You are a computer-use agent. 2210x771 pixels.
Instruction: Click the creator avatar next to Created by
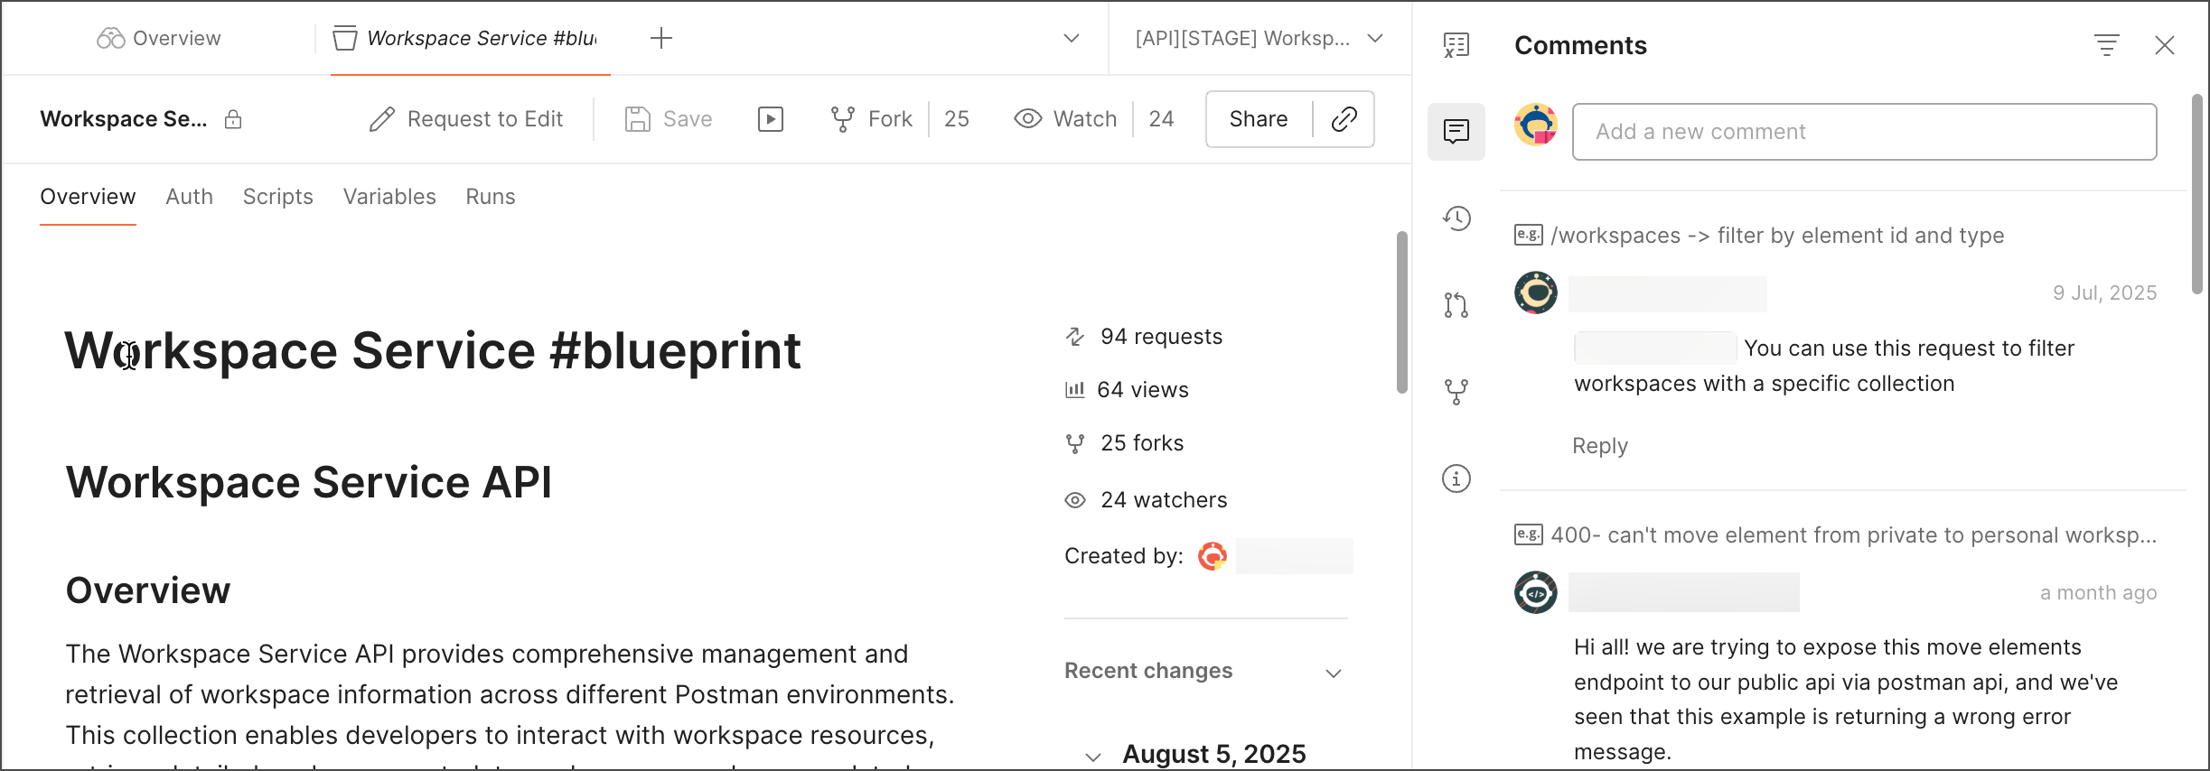(1213, 556)
